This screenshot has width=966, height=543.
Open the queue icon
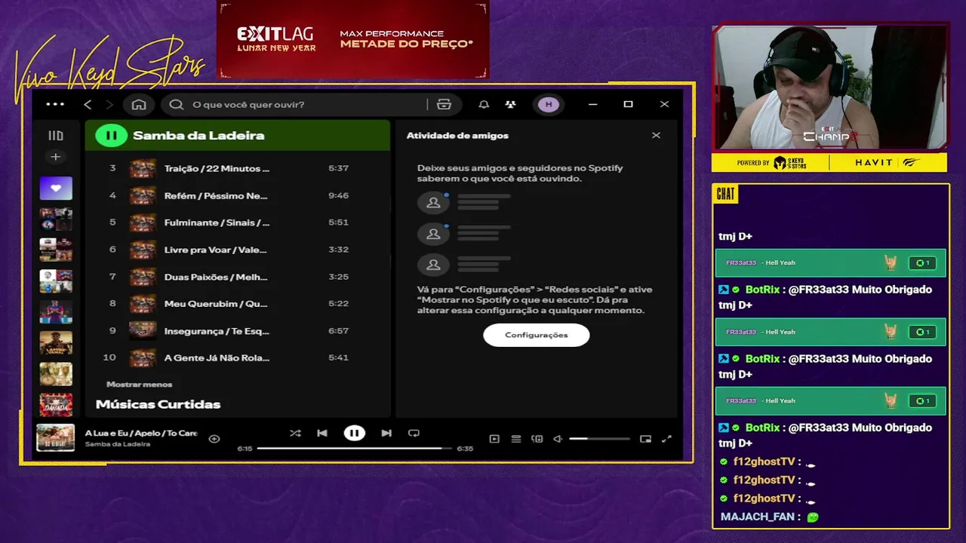(516, 439)
